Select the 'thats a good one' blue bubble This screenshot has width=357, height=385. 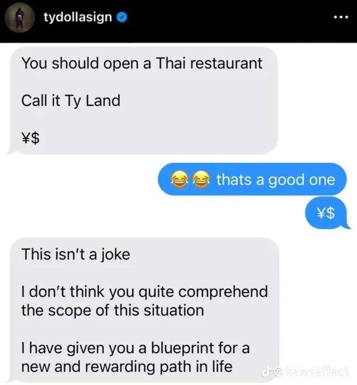point(252,179)
